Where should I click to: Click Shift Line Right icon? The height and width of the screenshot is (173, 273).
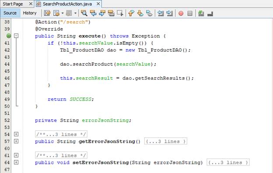169,13
